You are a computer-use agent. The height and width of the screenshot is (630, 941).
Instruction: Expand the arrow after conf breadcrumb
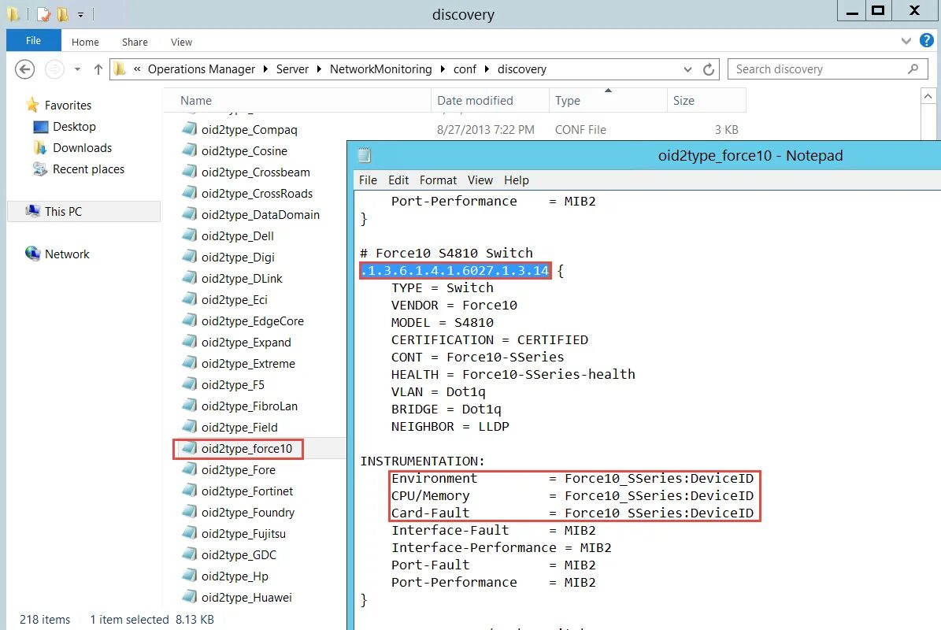click(x=487, y=69)
